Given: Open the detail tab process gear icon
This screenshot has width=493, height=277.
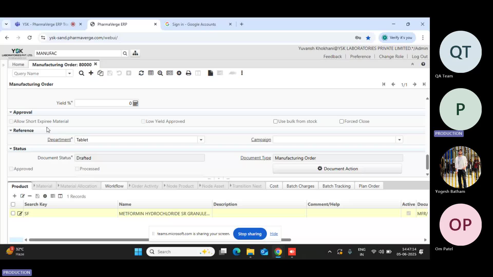Looking at the screenshot, I should [45, 196].
